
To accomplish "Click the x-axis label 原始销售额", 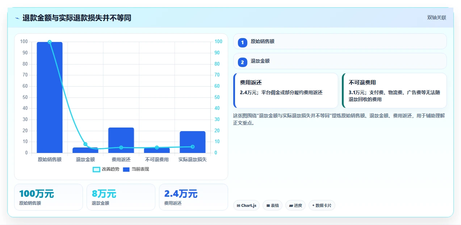I will tap(50, 159).
